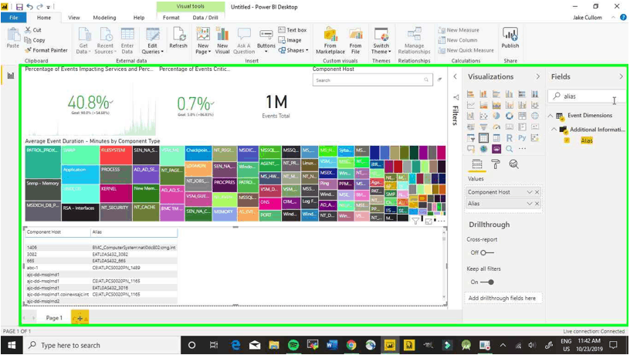Click Add drillthrough fields here well
The width and height of the screenshot is (630, 355).
[504, 298]
